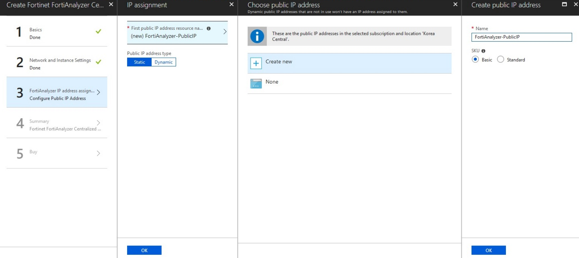
Task: Click the public IP Name input field
Action: click(x=522, y=37)
